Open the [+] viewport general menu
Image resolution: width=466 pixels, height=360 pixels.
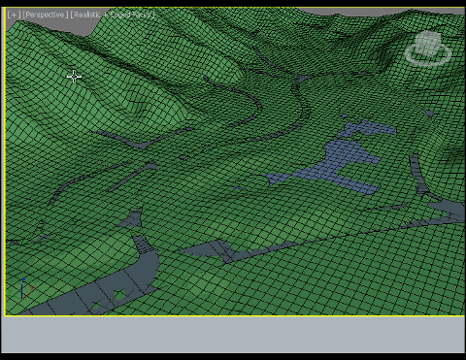click(x=14, y=15)
